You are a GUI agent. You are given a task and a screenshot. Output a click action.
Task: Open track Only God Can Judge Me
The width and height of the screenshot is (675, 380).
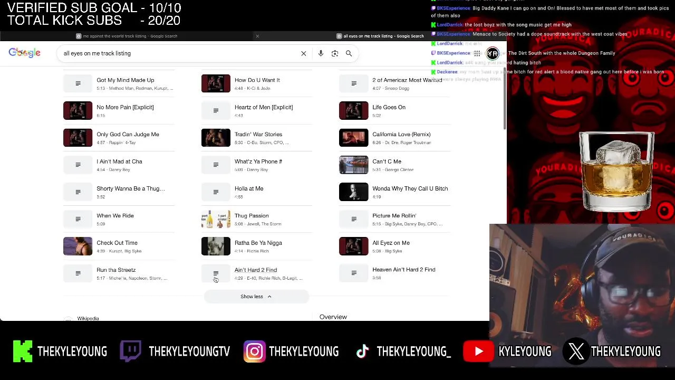click(128, 135)
